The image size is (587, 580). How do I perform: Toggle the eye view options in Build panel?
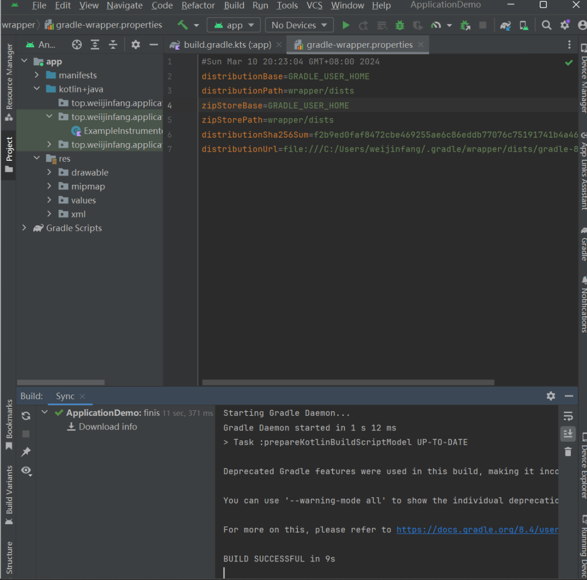(26, 471)
